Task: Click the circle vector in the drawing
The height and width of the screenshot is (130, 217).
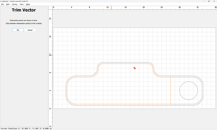Action: tap(189, 82)
